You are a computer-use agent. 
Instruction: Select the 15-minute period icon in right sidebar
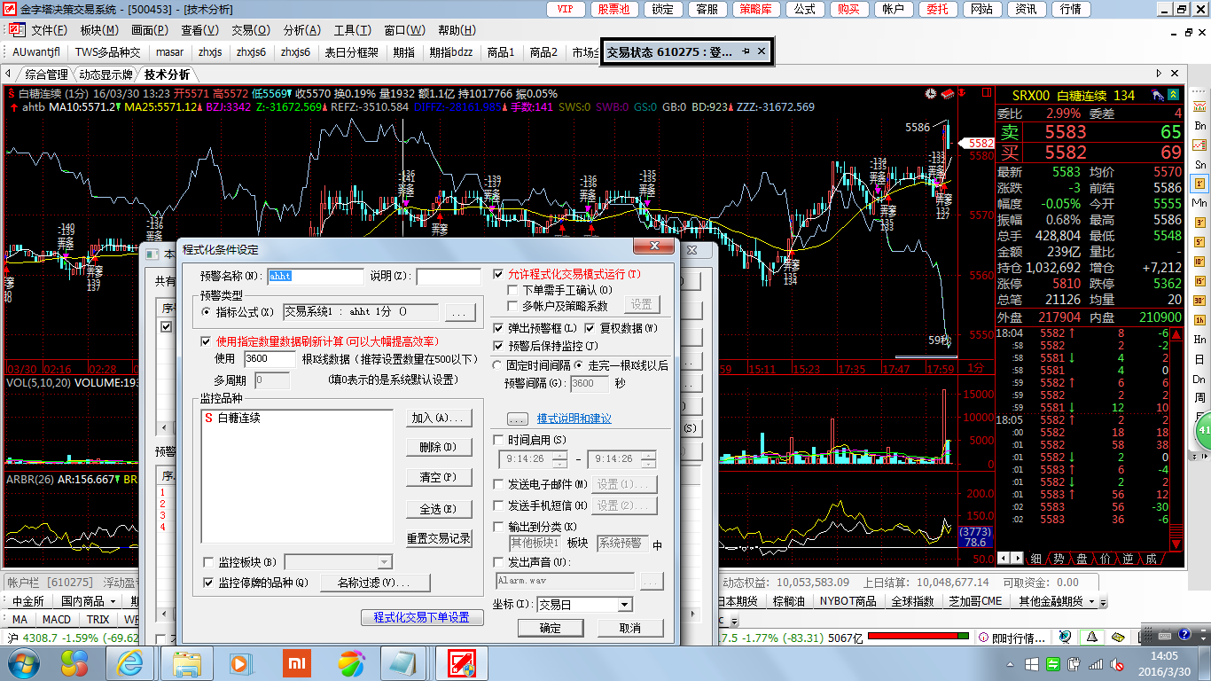click(x=1199, y=281)
